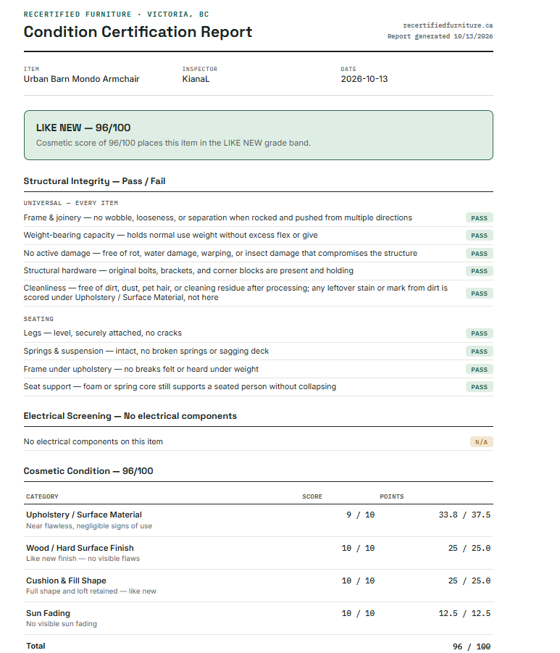This screenshot has height=653, width=560.
Task: Select the inspector name KianaL
Action: [x=196, y=79]
